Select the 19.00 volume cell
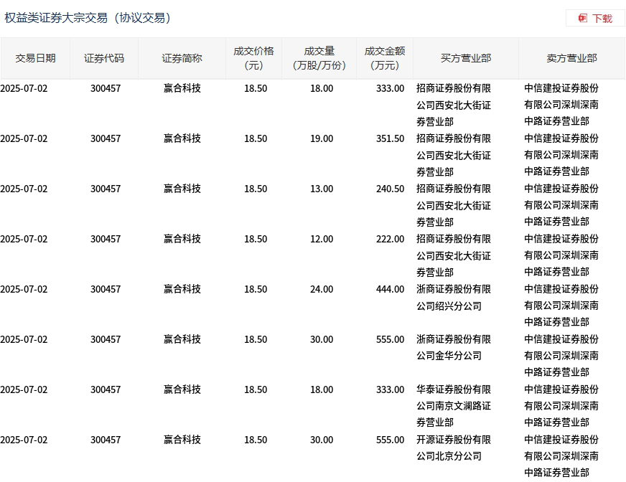626x482 pixels. point(321,138)
